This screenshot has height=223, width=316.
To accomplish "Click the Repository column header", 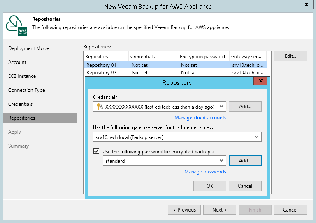I will tap(106, 57).
